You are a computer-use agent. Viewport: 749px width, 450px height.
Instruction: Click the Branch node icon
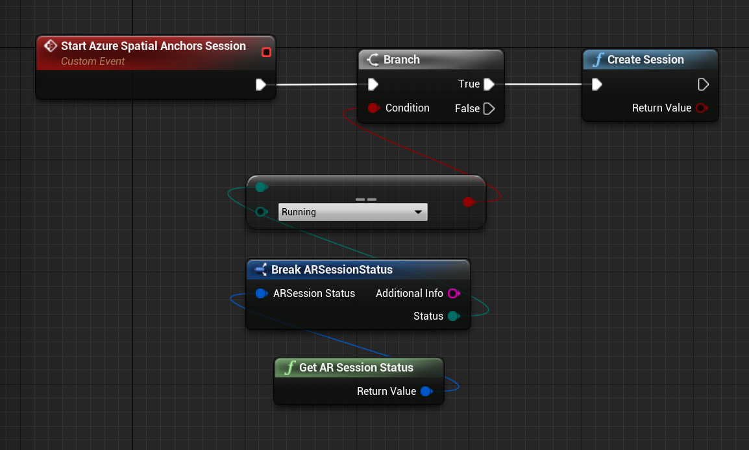373,60
